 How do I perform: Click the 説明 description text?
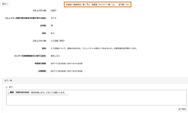(x=94, y=48)
